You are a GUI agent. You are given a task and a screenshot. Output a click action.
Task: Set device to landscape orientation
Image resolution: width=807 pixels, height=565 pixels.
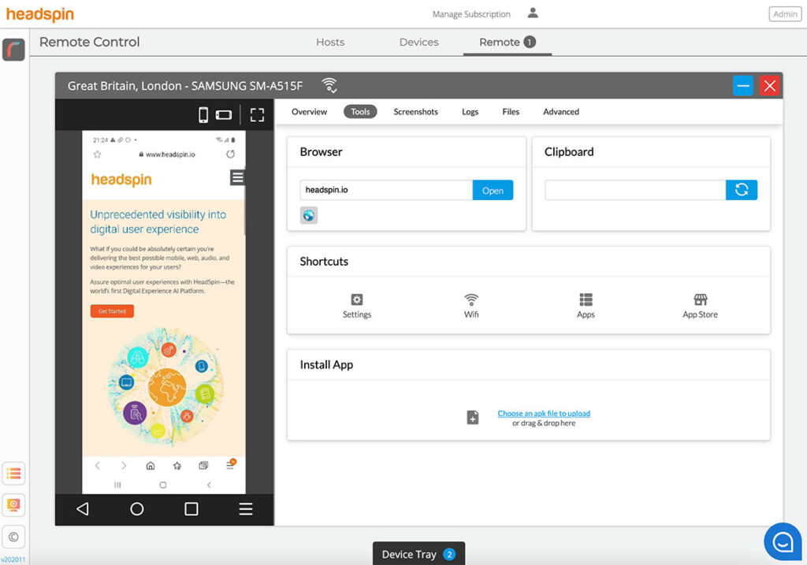coord(223,115)
